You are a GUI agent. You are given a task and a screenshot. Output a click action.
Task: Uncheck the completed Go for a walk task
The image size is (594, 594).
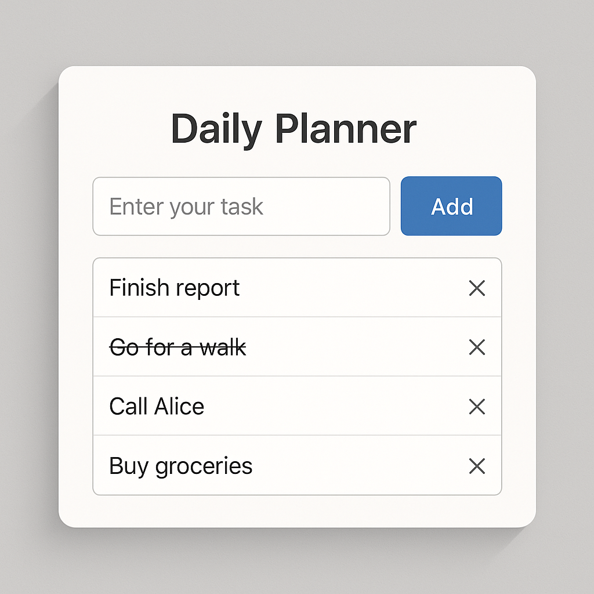178,347
